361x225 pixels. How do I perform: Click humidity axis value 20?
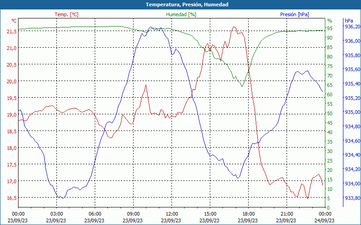pos(330,170)
